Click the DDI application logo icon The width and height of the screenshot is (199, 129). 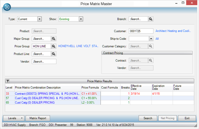click(7, 7)
